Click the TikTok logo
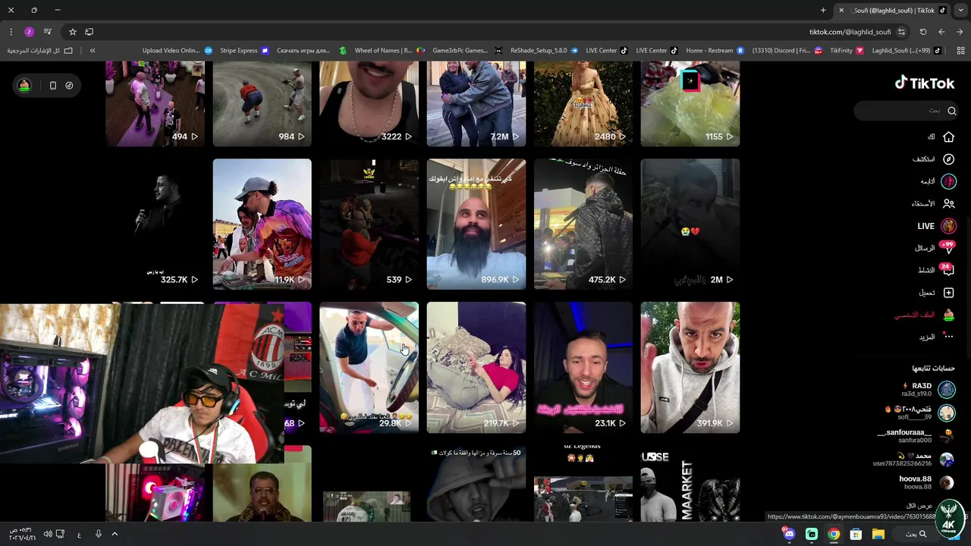971x546 pixels. (x=925, y=83)
